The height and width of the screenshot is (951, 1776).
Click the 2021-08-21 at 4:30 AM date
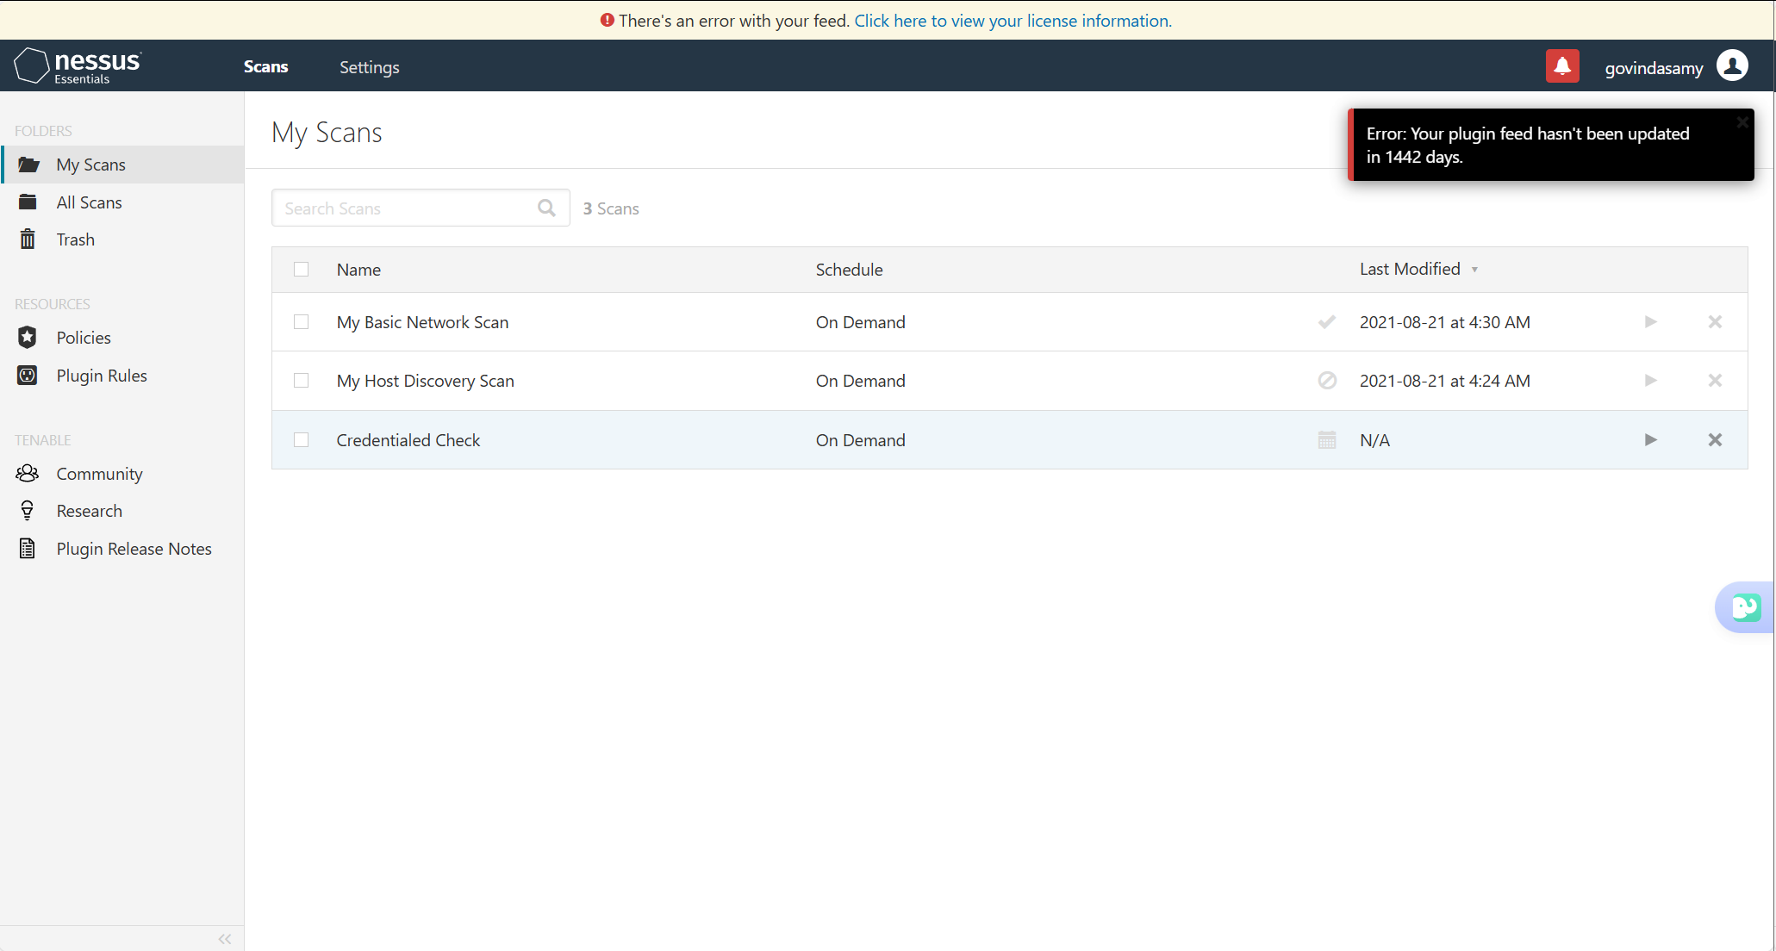click(x=1444, y=322)
